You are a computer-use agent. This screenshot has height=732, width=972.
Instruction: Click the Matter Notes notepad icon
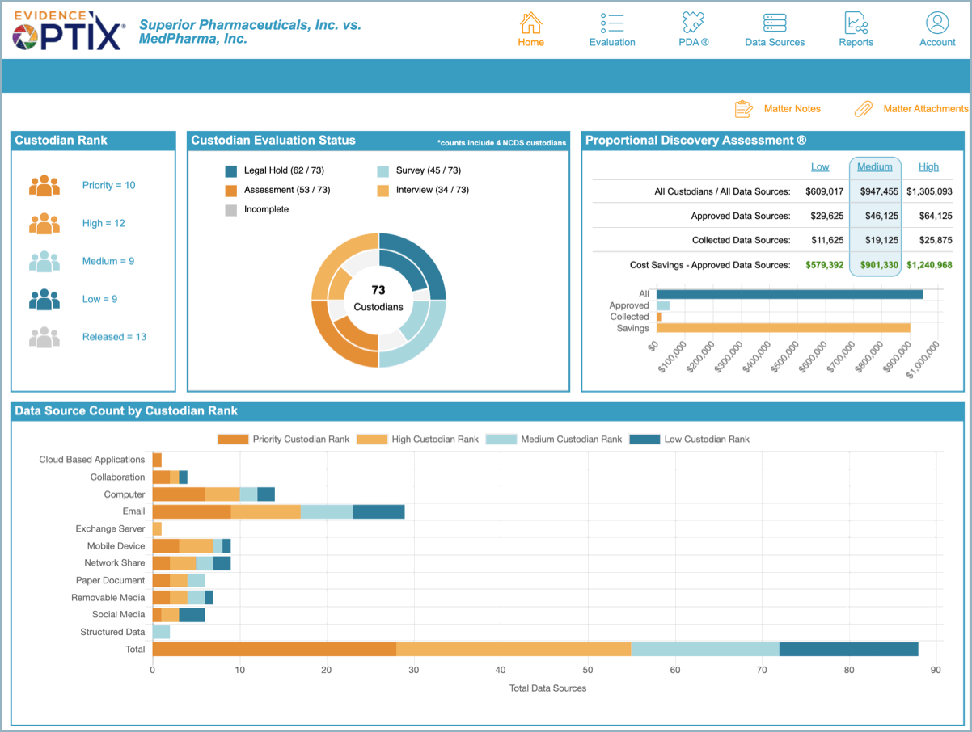[x=744, y=109]
